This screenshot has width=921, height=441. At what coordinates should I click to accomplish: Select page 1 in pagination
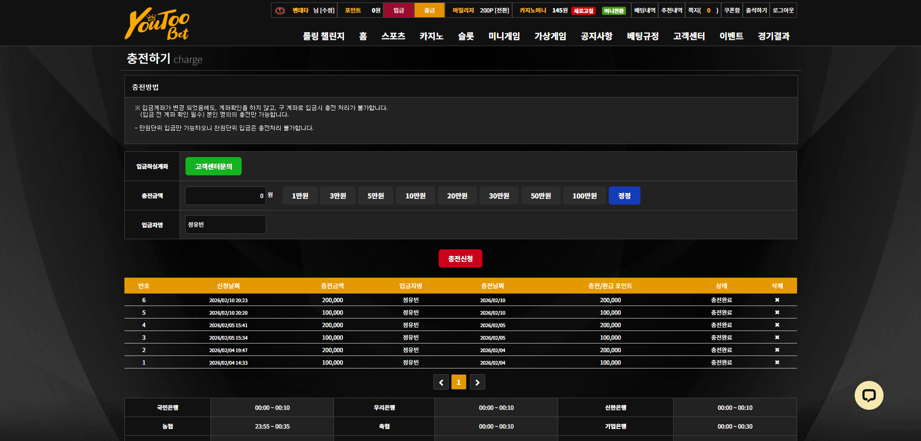tap(459, 382)
